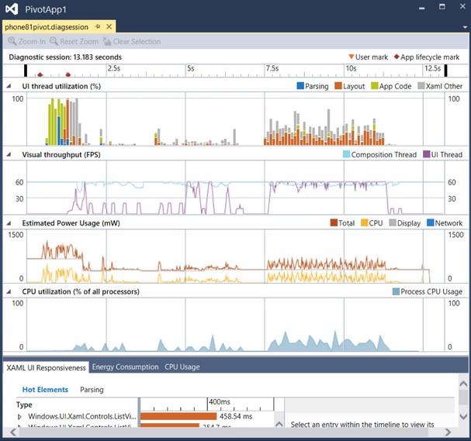Select the Hot Elements view link
The width and height of the screenshot is (471, 441).
click(45, 390)
